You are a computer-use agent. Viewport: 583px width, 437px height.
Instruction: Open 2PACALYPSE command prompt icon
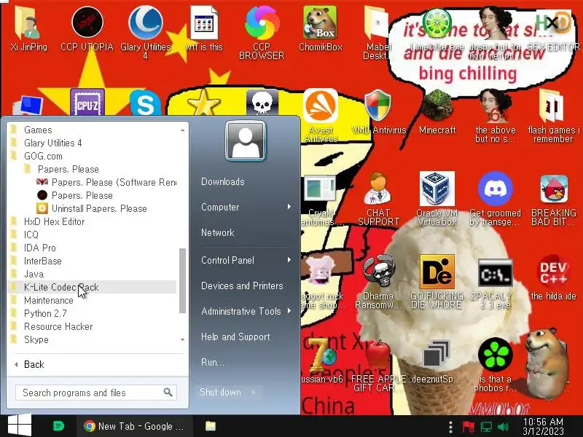[496, 283]
